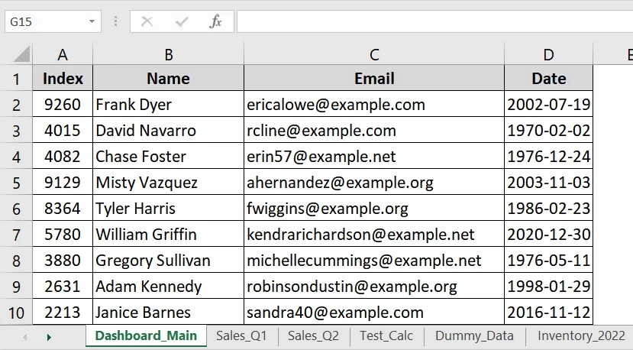Screen dimensions: 633x350
Task: Switch to the Dashboard_Main sheet tab
Action: pyautogui.click(x=146, y=335)
